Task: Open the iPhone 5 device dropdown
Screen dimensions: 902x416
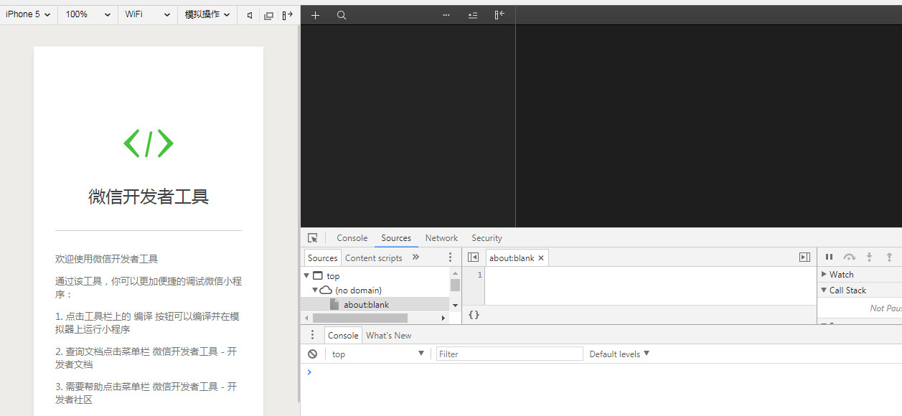Action: tap(28, 14)
